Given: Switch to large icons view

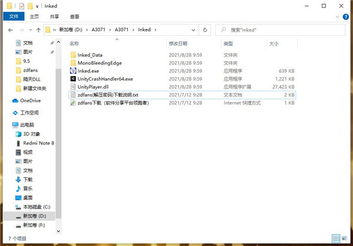Looking at the screenshot, I should pyautogui.click(x=344, y=238).
